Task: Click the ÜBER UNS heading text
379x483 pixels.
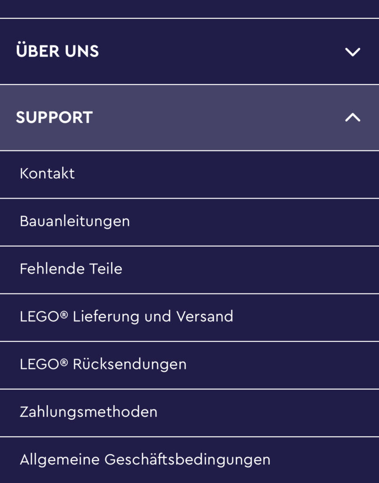Action: pyautogui.click(x=57, y=51)
